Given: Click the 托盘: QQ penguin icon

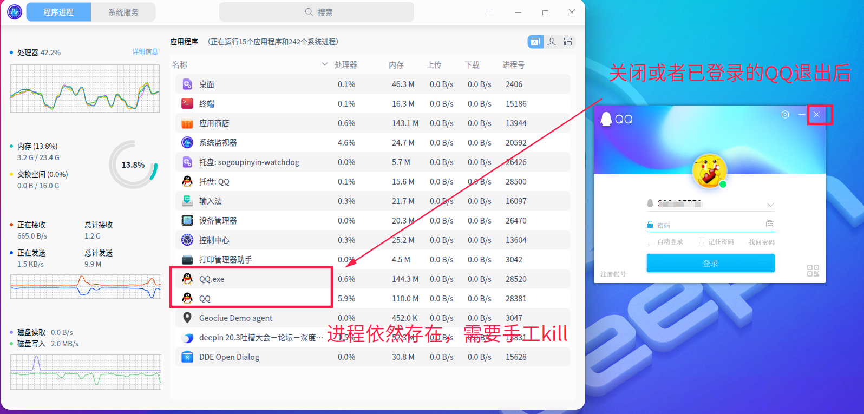Looking at the screenshot, I should [187, 182].
